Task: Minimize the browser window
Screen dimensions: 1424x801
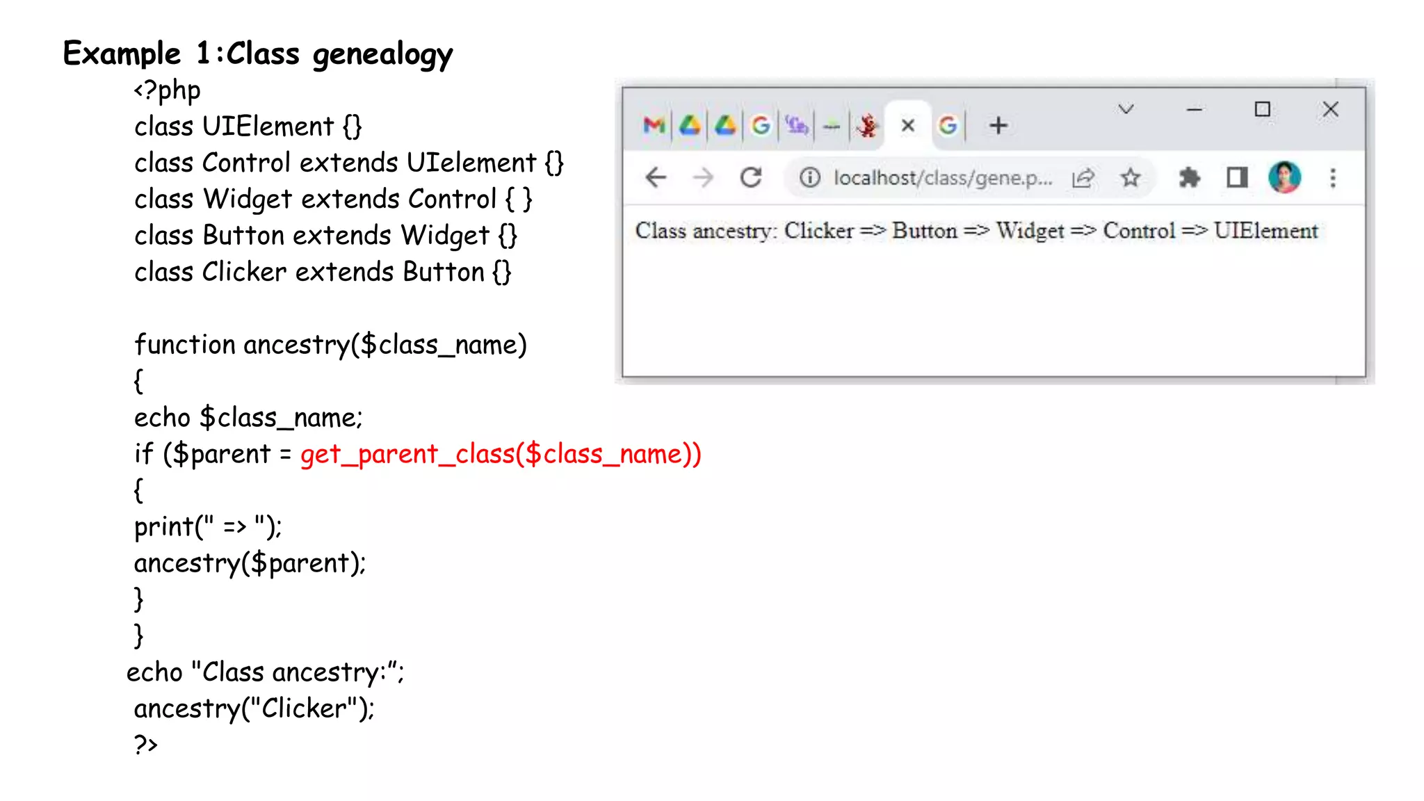Action: coord(1195,110)
